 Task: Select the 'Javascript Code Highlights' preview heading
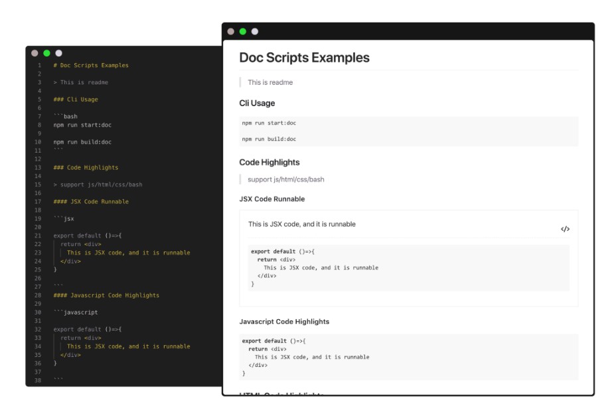(x=284, y=322)
